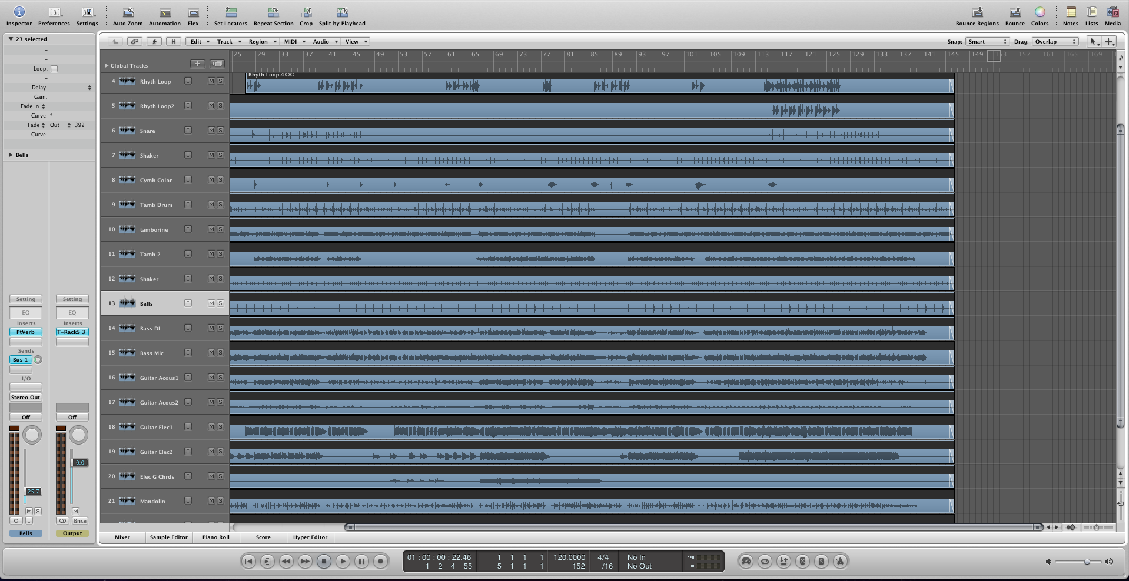This screenshot has height=581, width=1129.
Task: Click Set Locators tool
Action: click(231, 16)
